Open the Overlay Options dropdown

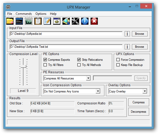coord(145,91)
